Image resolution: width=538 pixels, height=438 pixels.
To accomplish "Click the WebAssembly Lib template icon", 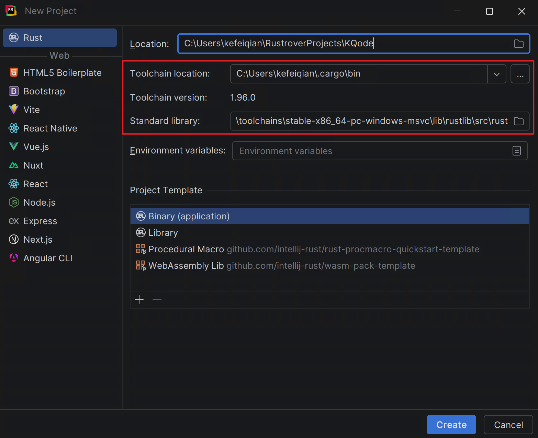I will pyautogui.click(x=141, y=265).
